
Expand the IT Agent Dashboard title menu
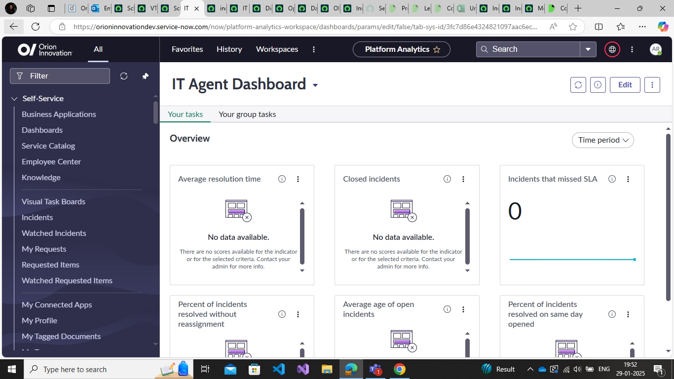(315, 85)
